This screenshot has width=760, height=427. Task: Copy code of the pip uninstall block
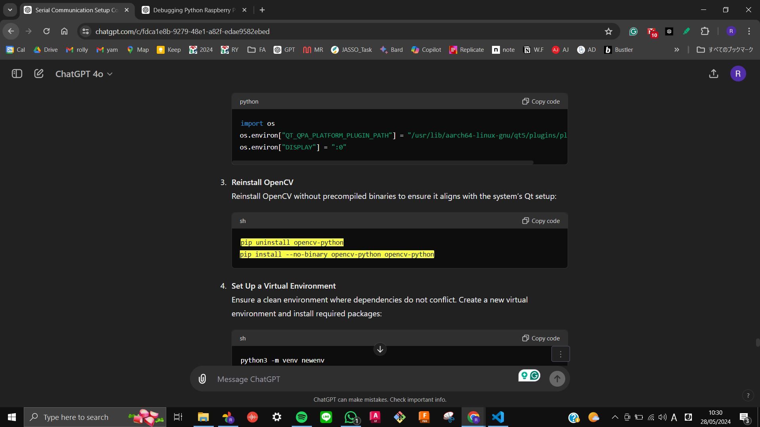coord(541,221)
